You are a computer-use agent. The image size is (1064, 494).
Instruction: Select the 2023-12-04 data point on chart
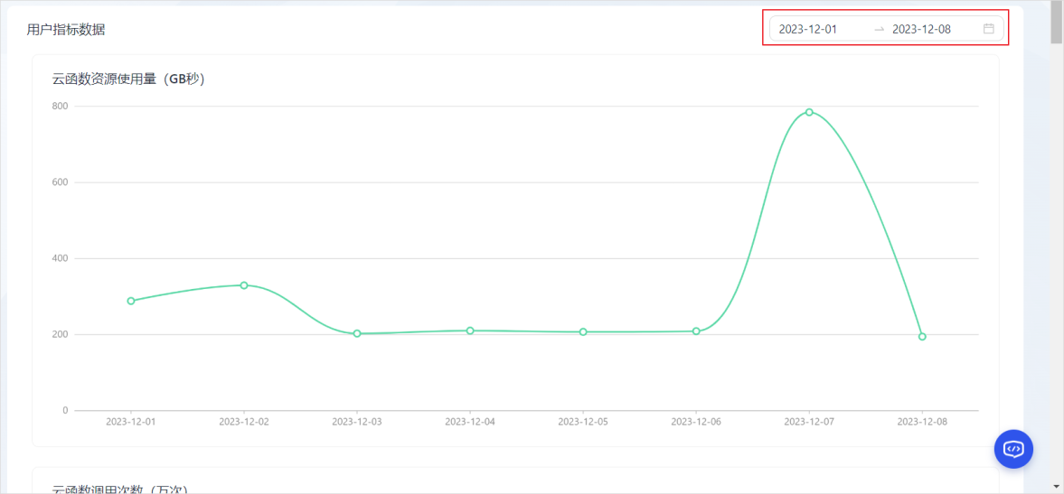pos(469,331)
